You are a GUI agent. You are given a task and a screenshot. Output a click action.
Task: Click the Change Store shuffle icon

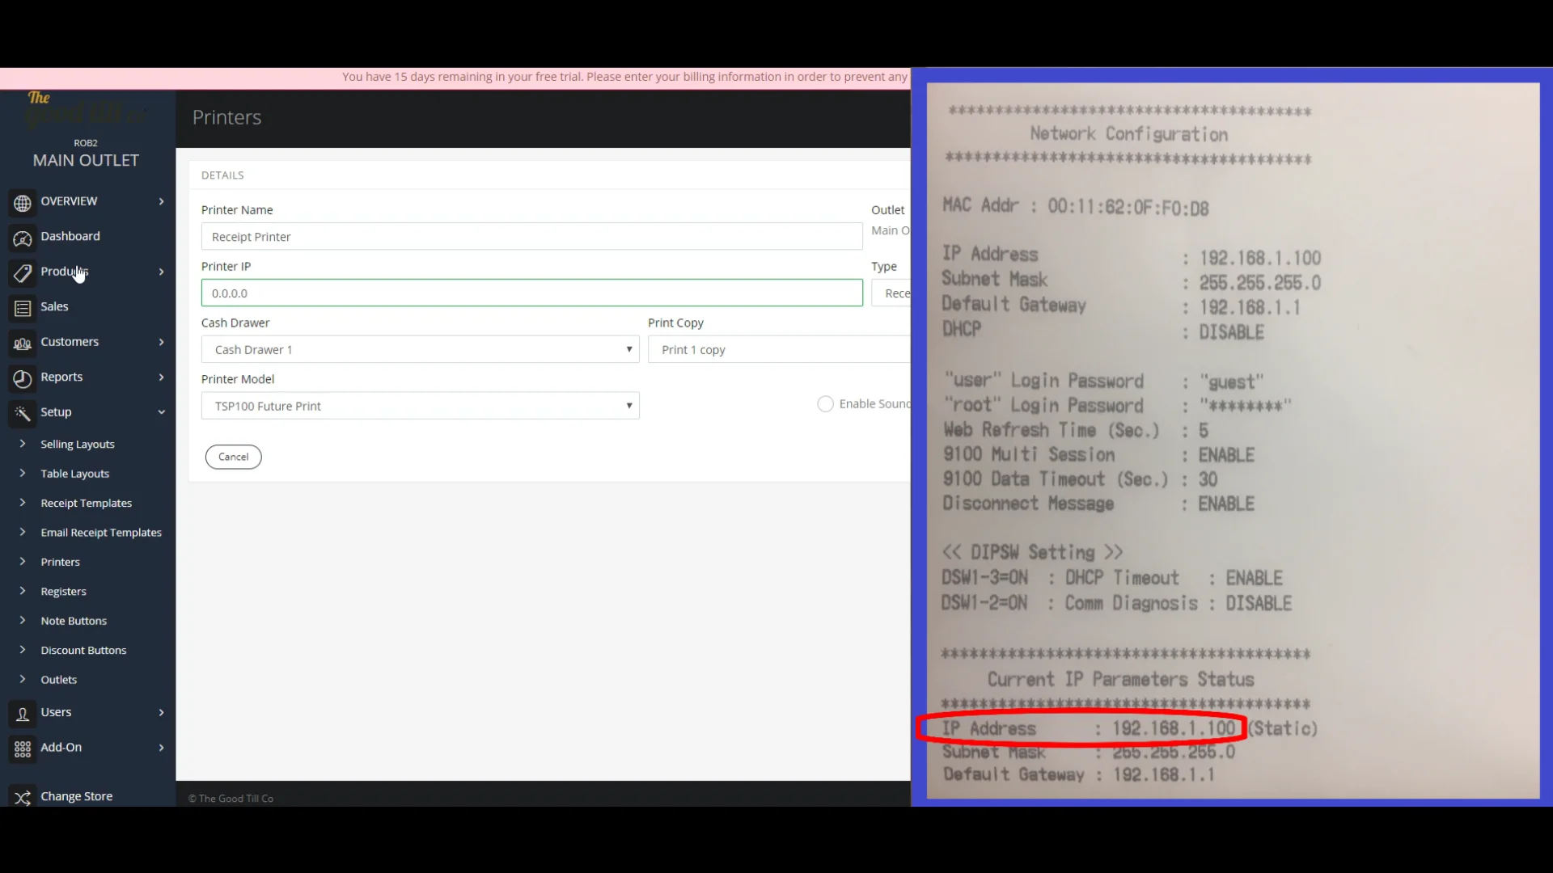(x=22, y=797)
